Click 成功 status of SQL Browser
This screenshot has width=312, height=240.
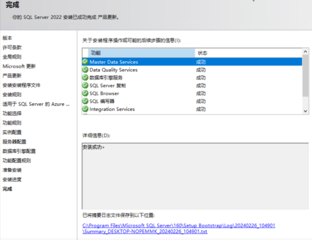click(x=201, y=94)
